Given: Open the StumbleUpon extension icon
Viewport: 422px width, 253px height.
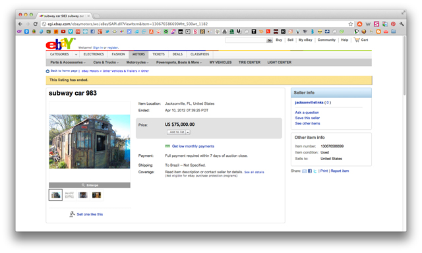Looking at the screenshot, I should (359, 24).
